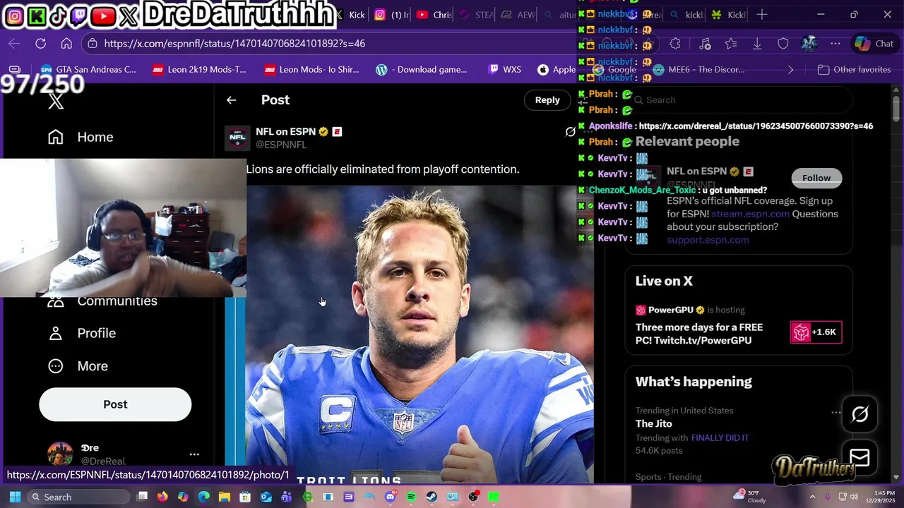904x508 pixels.
Task: Open PowerGPU live broadcast card
Action: [x=738, y=326]
